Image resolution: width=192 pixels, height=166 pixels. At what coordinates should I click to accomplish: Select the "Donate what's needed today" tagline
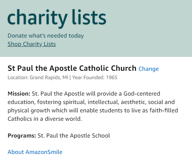[46, 36]
